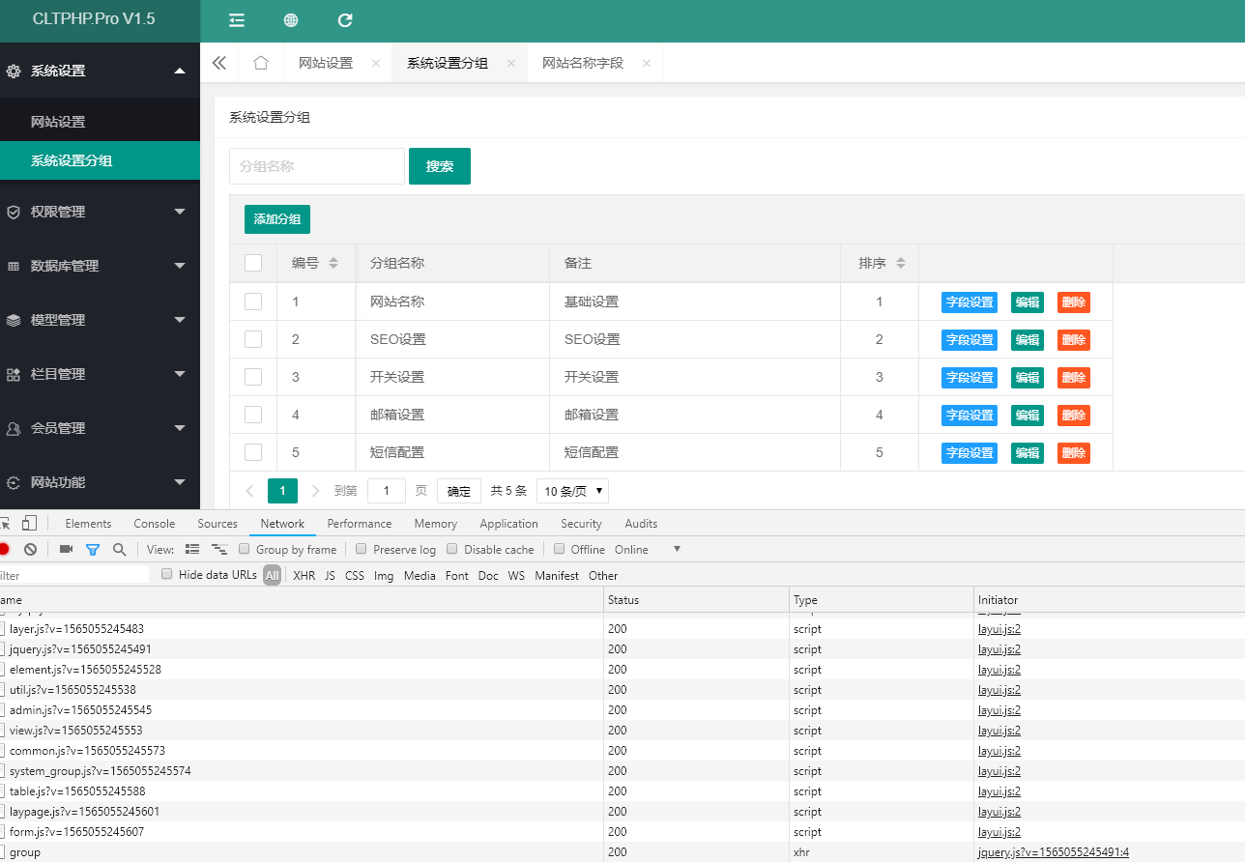Click the 添加分组 button
This screenshot has width=1245, height=862.
point(277,219)
